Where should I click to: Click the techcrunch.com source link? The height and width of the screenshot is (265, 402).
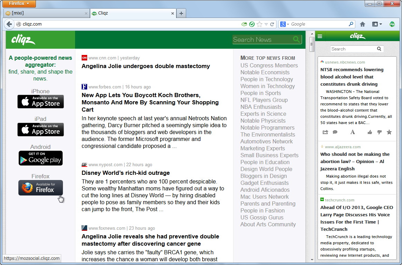[x=339, y=200]
